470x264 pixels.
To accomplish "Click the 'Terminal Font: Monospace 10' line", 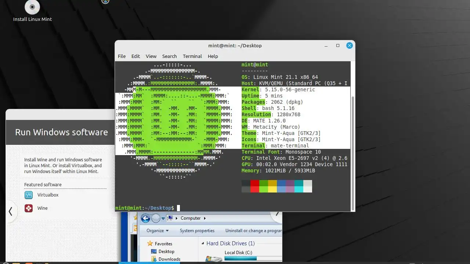I will 281,152.
